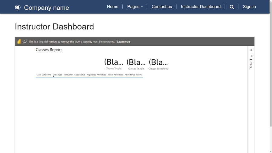Click the Company name logo icon
The width and height of the screenshot is (272, 153).
coord(18,8)
